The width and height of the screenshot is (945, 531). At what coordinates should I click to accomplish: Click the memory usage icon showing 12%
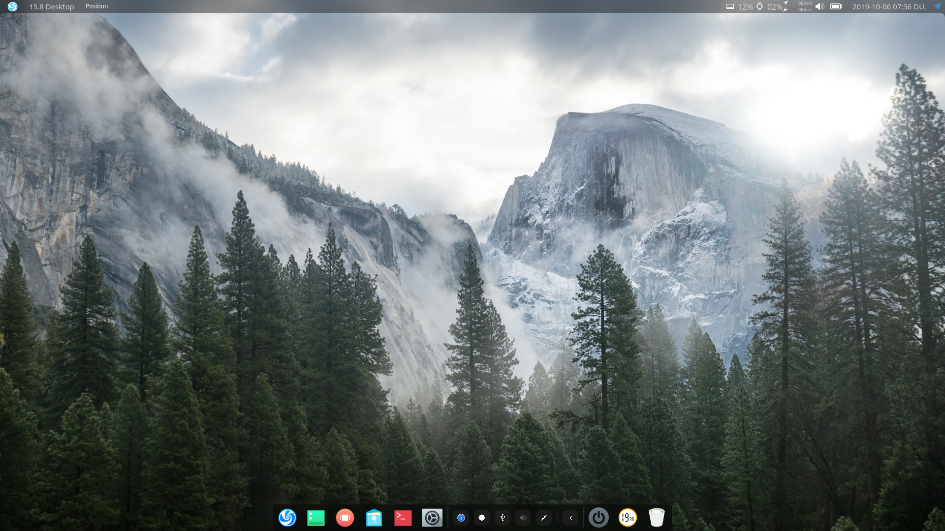click(730, 7)
